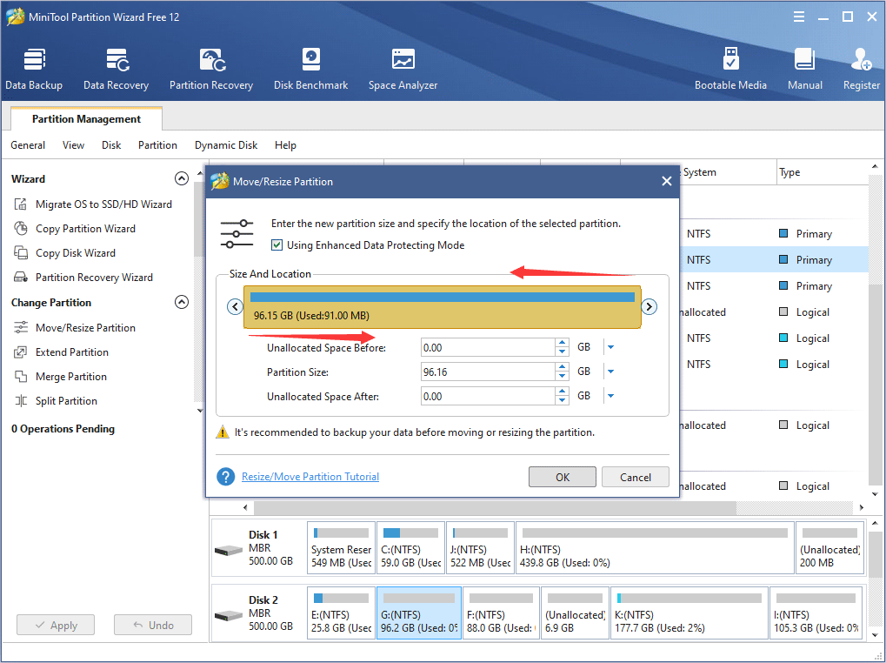886x663 pixels.
Task: Click the horizontal scrollbar under the partition list
Action: [495, 507]
